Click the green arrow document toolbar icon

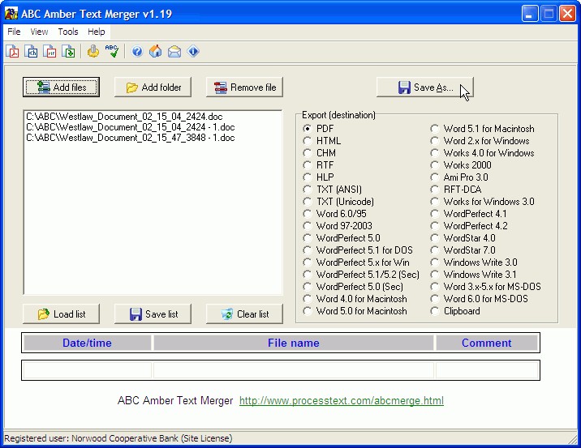pos(69,52)
